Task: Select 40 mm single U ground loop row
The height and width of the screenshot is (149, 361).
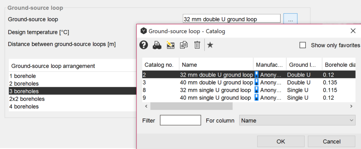Action: [216, 98]
